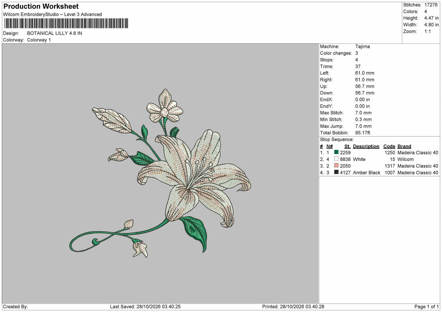
Task: Click the Max Jump value '7.0 mm'
Action: pyautogui.click(x=363, y=126)
